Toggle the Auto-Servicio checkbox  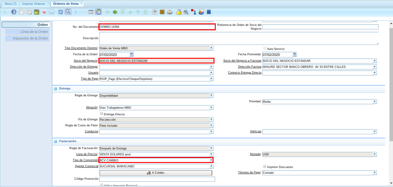point(265,49)
